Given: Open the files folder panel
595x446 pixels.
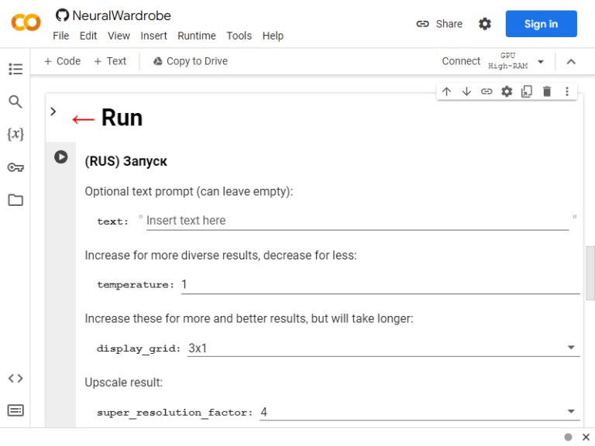Looking at the screenshot, I should click(15, 200).
